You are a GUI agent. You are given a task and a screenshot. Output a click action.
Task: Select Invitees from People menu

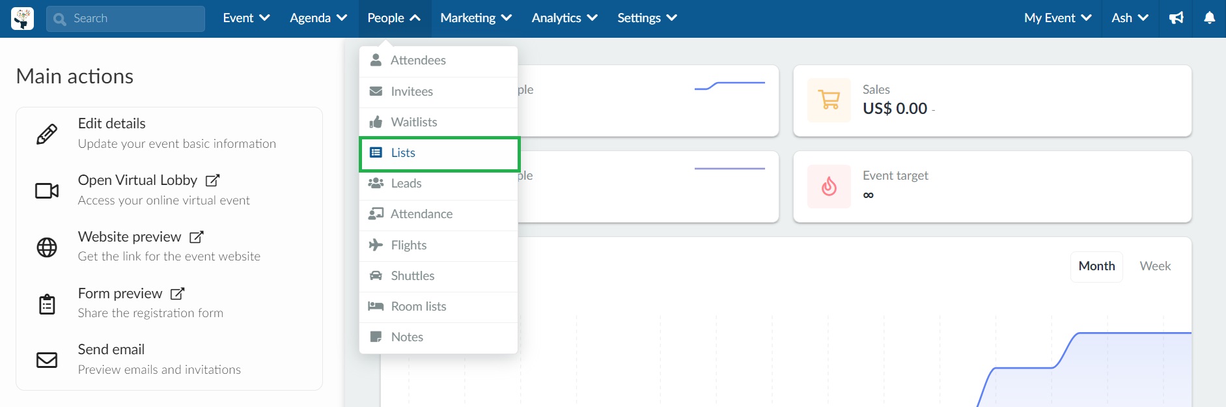[x=438, y=92]
